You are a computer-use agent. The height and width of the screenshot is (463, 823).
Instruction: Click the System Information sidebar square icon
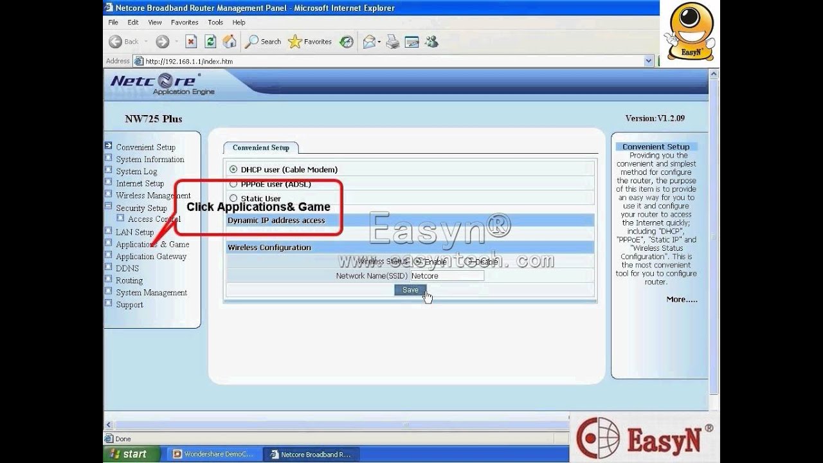109,158
